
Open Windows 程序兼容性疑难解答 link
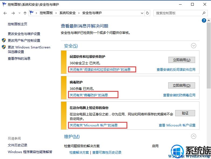pyautogui.click(x=30, y=152)
